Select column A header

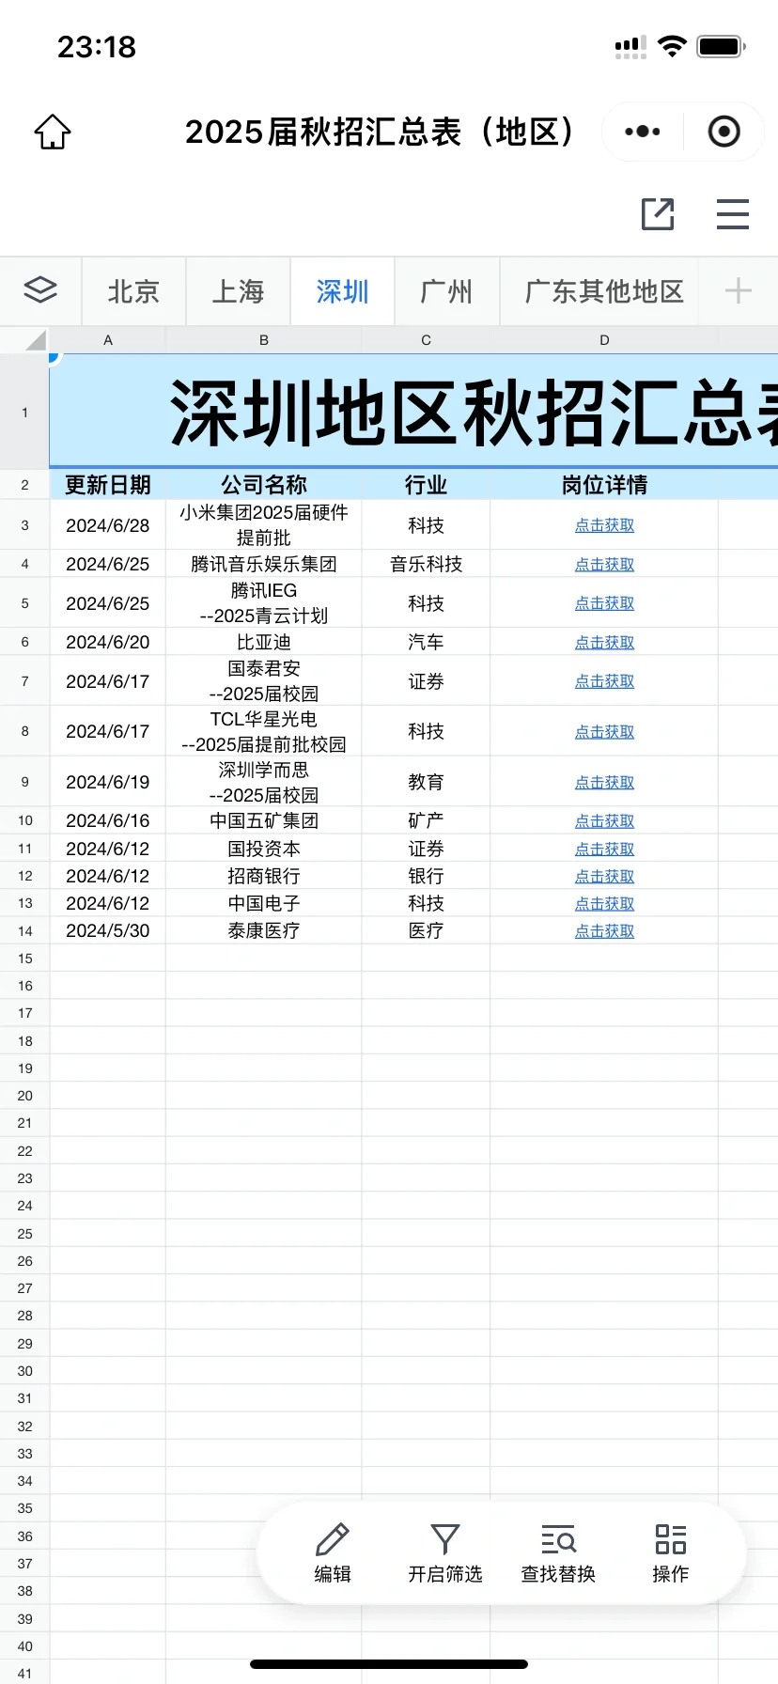click(x=108, y=340)
